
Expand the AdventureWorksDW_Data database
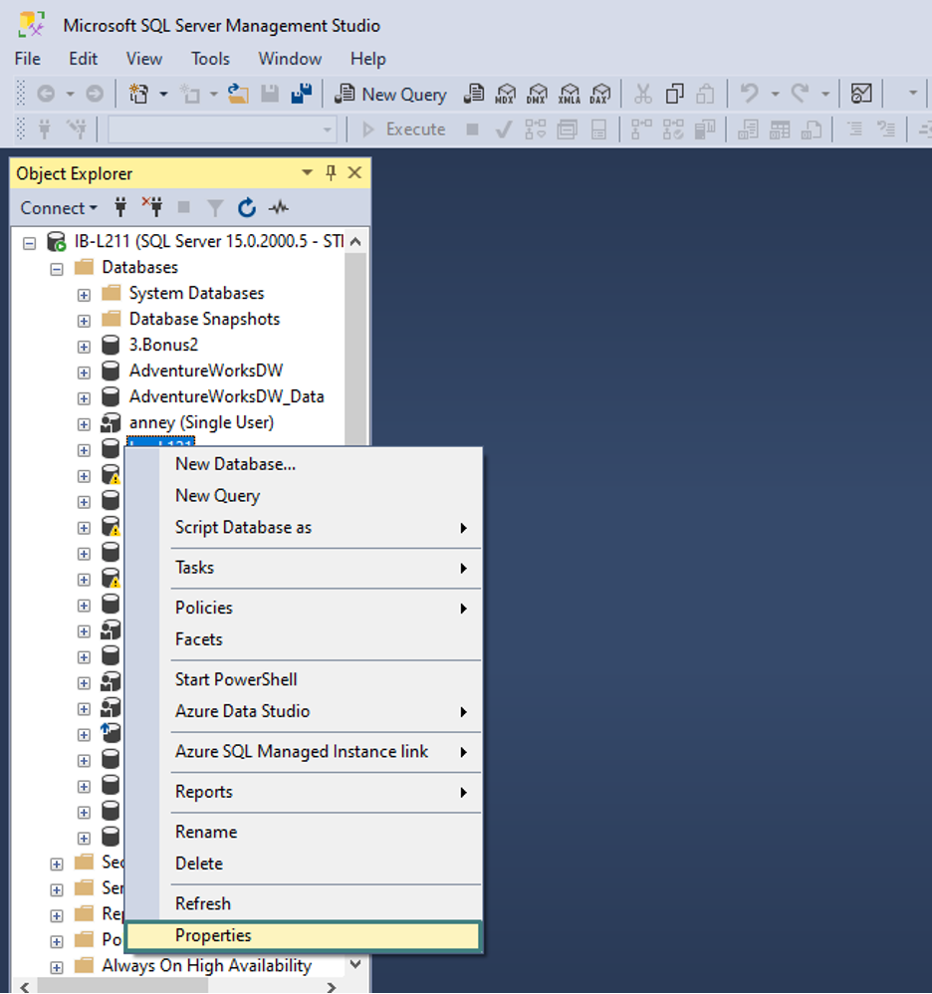[84, 398]
